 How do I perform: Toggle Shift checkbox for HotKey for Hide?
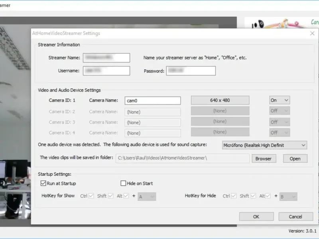(x=253, y=196)
